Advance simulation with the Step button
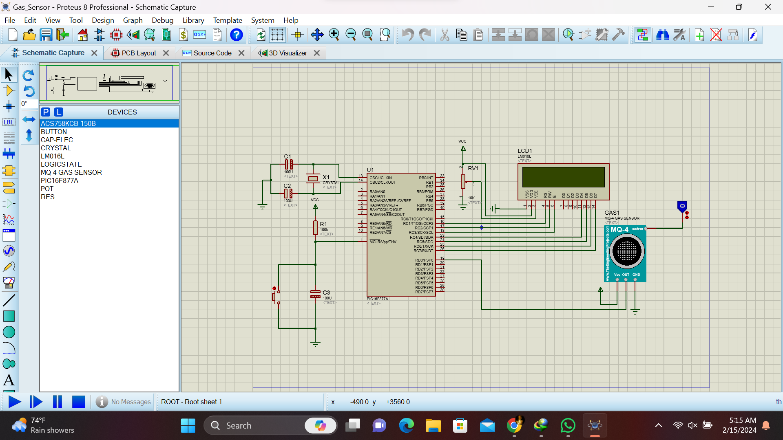783x440 pixels. click(36, 402)
